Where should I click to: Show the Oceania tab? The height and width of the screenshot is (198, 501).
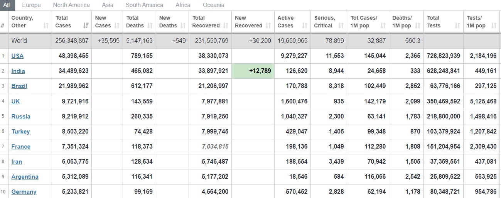(213, 5)
